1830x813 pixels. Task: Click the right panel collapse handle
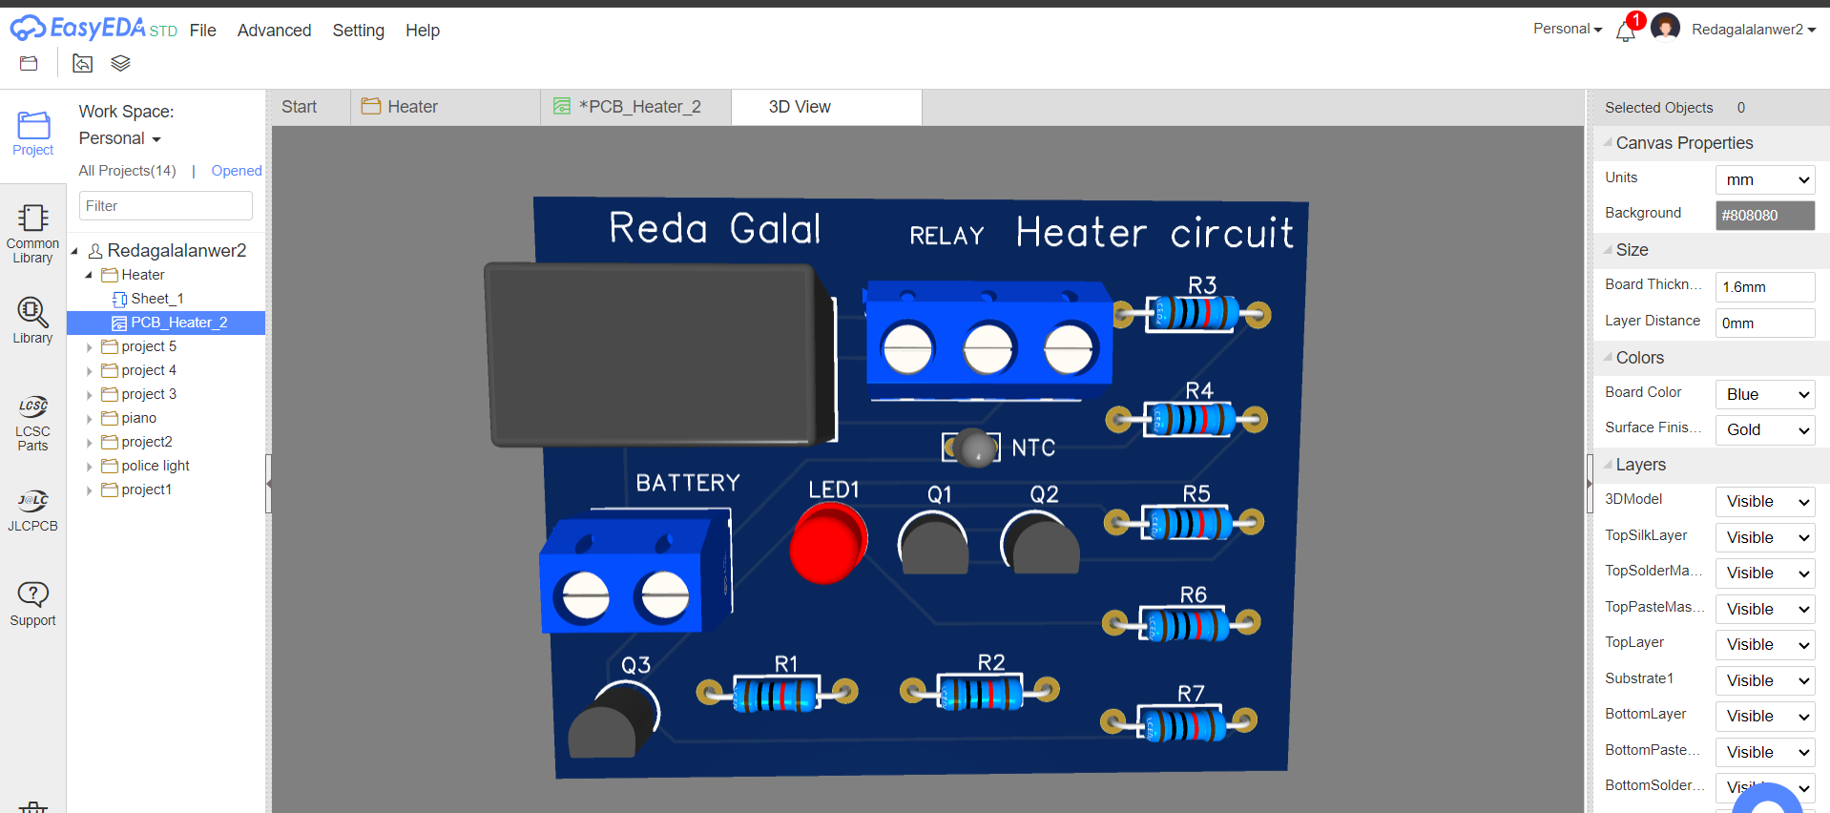[1590, 484]
